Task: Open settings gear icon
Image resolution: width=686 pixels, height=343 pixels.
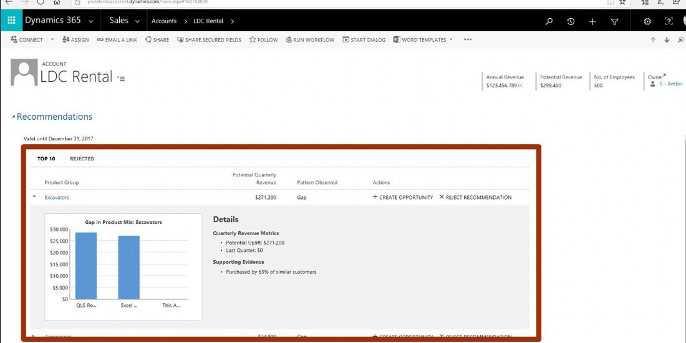Action: (647, 21)
